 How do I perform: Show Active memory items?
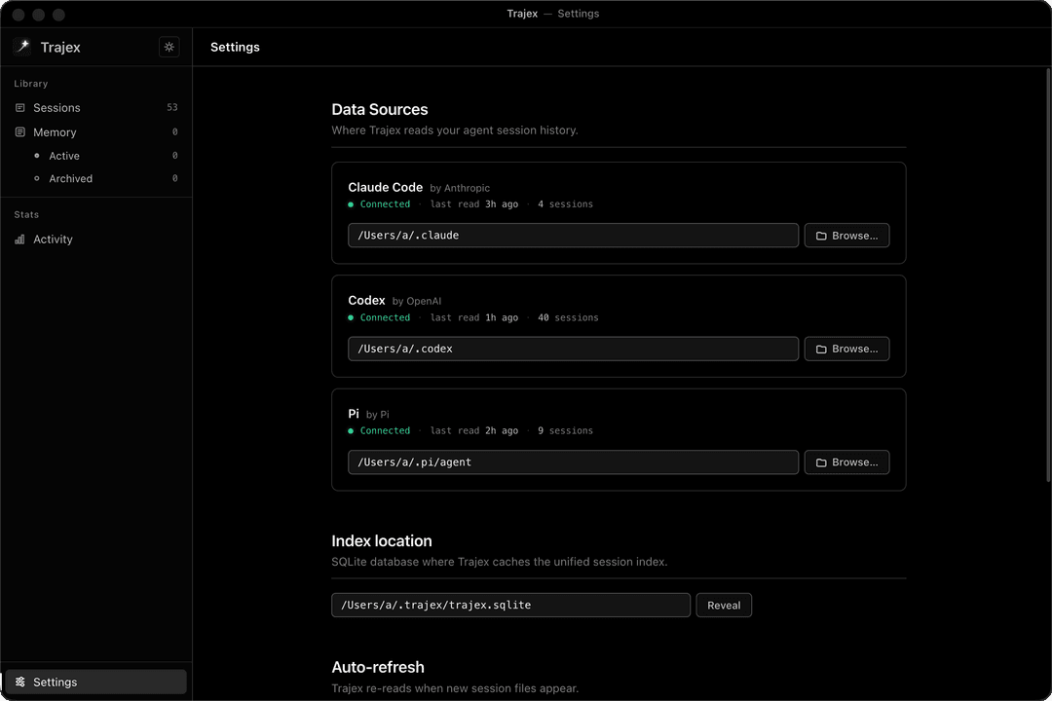coord(95,156)
